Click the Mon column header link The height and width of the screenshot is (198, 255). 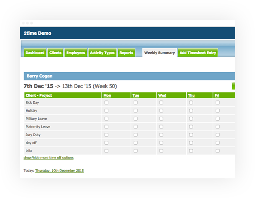pos(107,95)
